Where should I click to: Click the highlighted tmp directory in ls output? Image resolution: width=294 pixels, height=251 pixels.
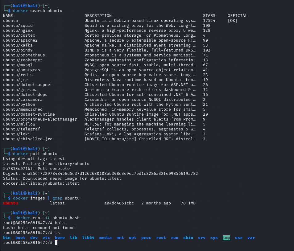point(226,238)
